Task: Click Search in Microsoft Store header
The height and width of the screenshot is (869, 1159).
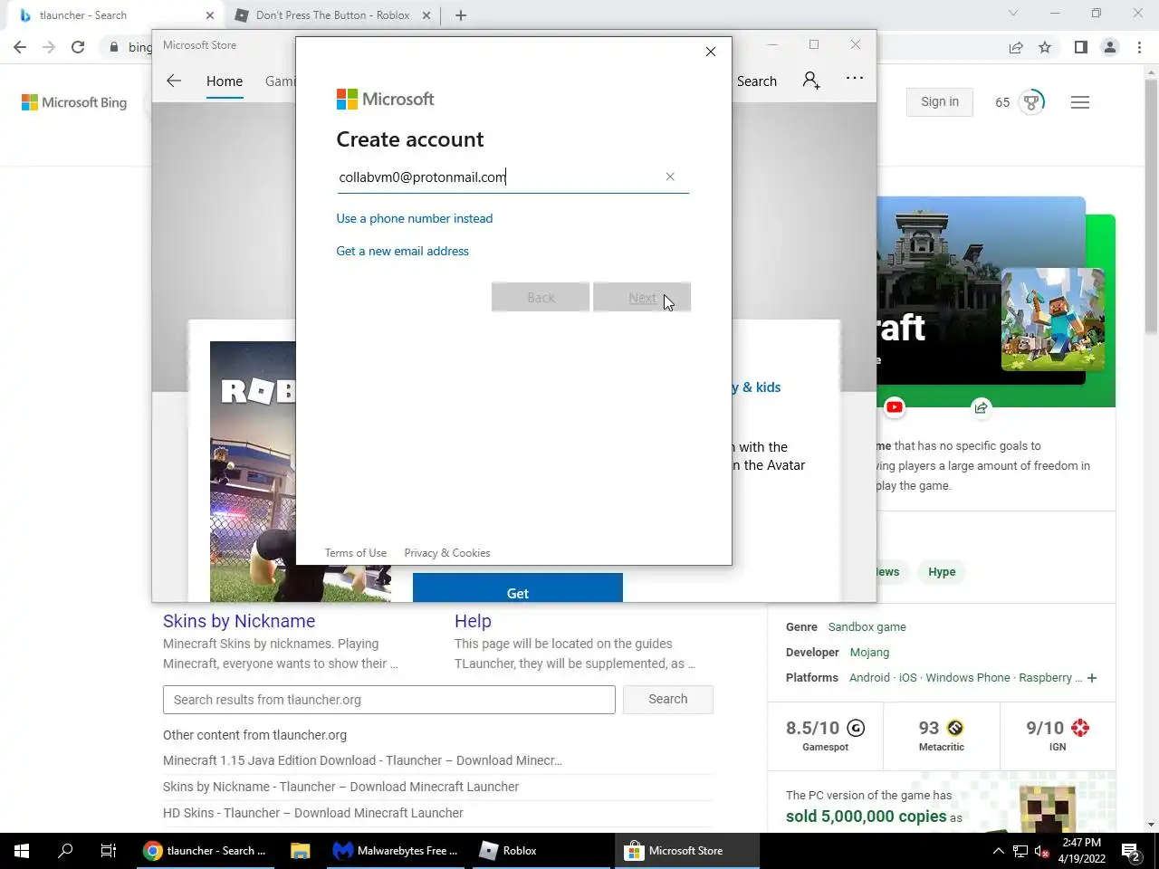Action: [757, 81]
